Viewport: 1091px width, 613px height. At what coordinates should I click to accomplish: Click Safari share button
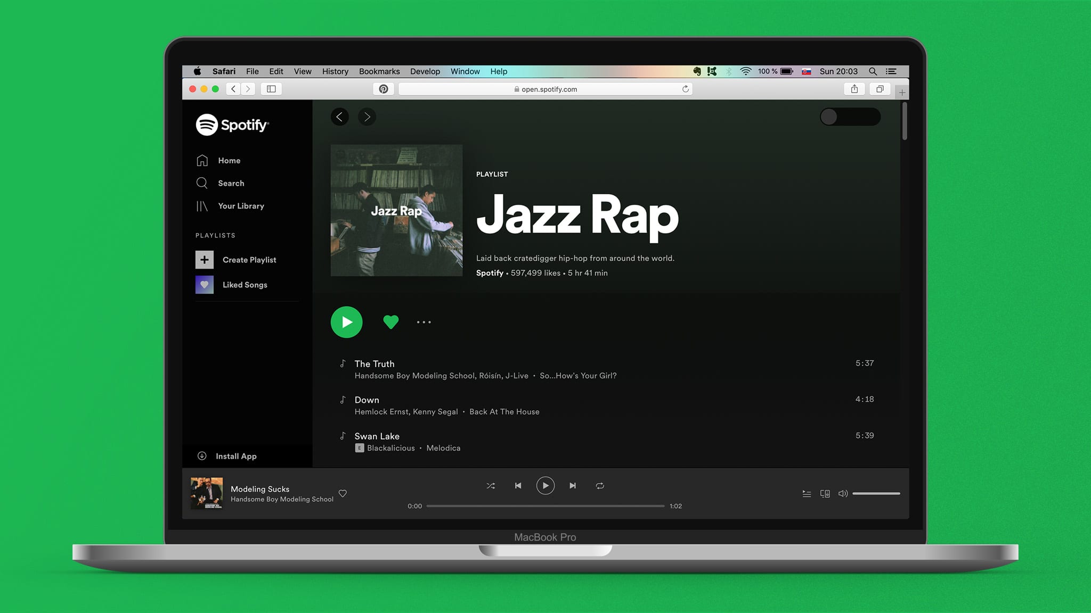pos(854,89)
